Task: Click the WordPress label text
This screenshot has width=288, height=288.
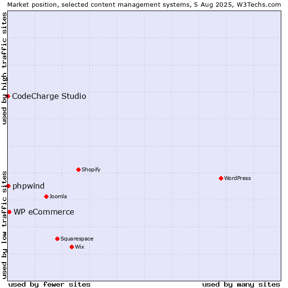Action: (237, 179)
